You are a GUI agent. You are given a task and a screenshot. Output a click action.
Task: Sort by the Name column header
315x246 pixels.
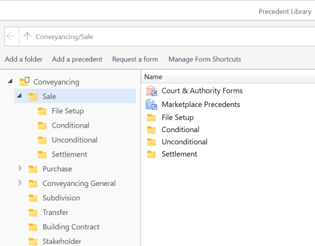[x=154, y=77]
